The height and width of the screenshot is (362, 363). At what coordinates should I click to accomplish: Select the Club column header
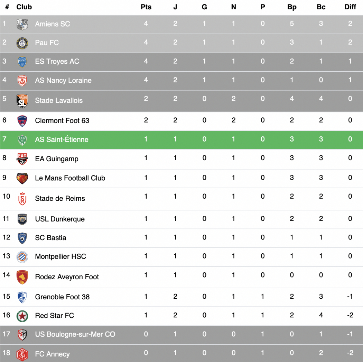pyautogui.click(x=24, y=7)
